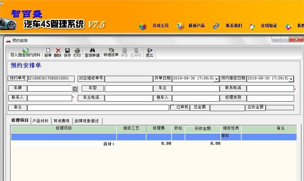Click the 车牌 input field

[x=50, y=88]
